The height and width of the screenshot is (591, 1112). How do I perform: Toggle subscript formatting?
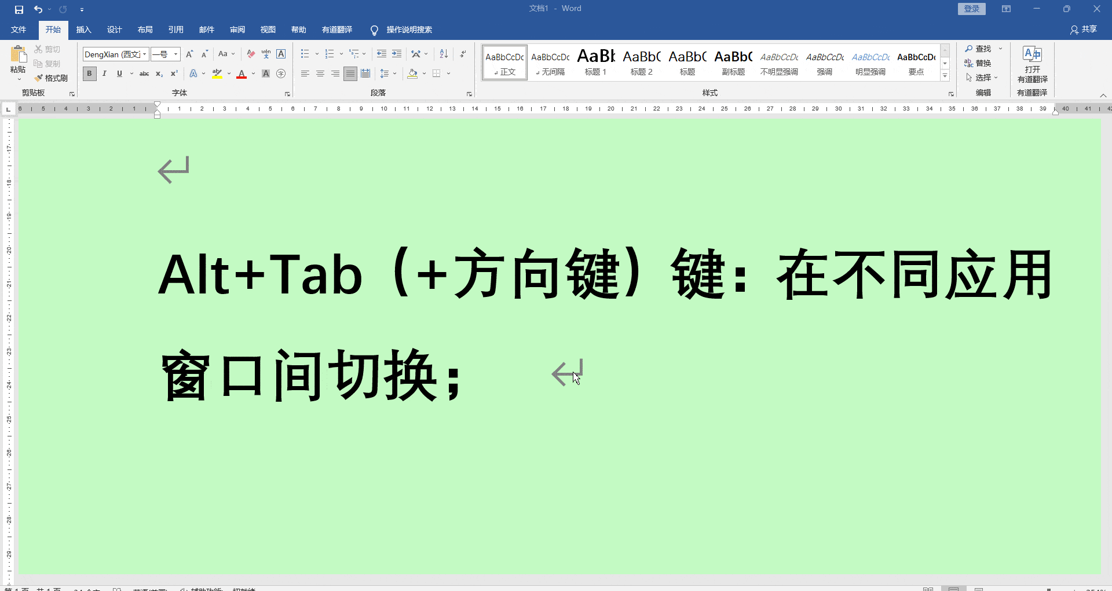[x=159, y=74]
